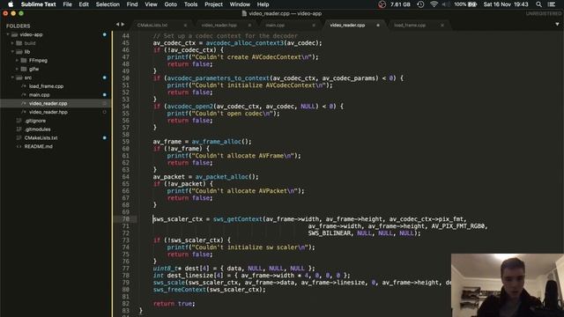Click the volume menu bar icon
This screenshot has width=564, height=317.
[445, 4]
